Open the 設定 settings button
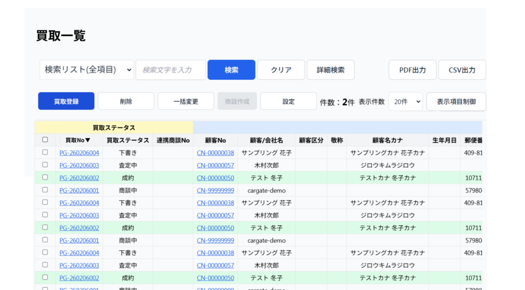This screenshot has width=525, height=290. click(288, 101)
